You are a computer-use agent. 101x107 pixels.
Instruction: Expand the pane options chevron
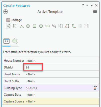pos(87,5)
